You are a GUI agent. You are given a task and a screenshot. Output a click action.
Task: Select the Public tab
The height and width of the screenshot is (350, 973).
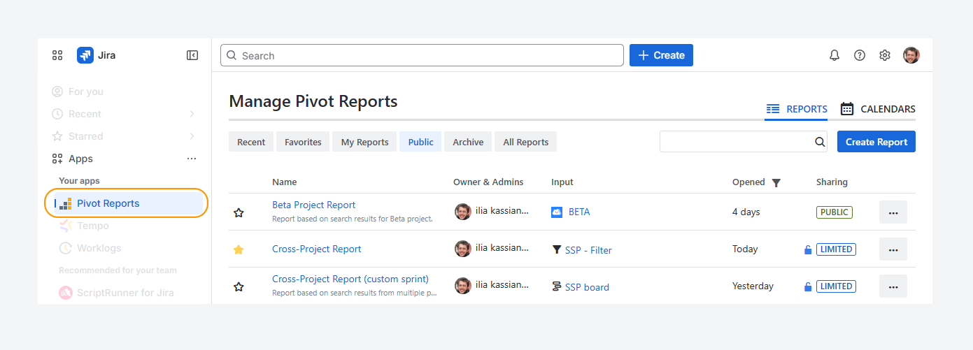pyautogui.click(x=420, y=142)
